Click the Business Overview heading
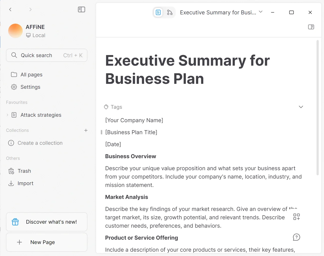The image size is (324, 256). (x=131, y=156)
